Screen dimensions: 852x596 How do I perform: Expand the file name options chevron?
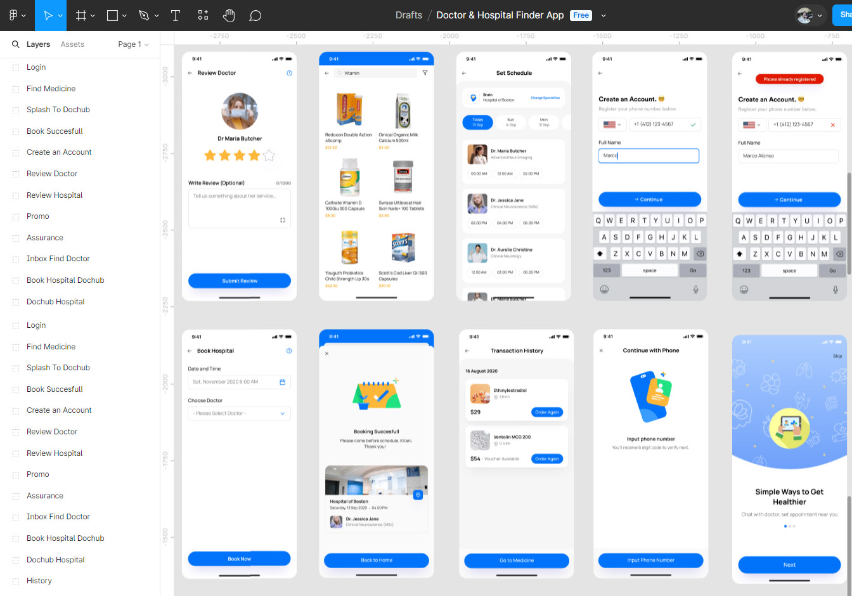click(x=603, y=15)
